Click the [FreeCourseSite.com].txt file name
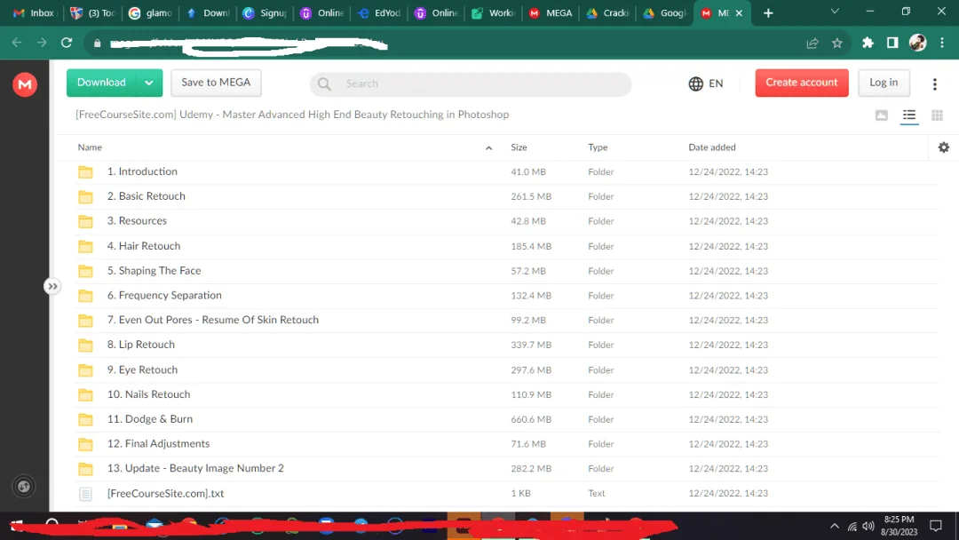The image size is (959, 540). (166, 494)
